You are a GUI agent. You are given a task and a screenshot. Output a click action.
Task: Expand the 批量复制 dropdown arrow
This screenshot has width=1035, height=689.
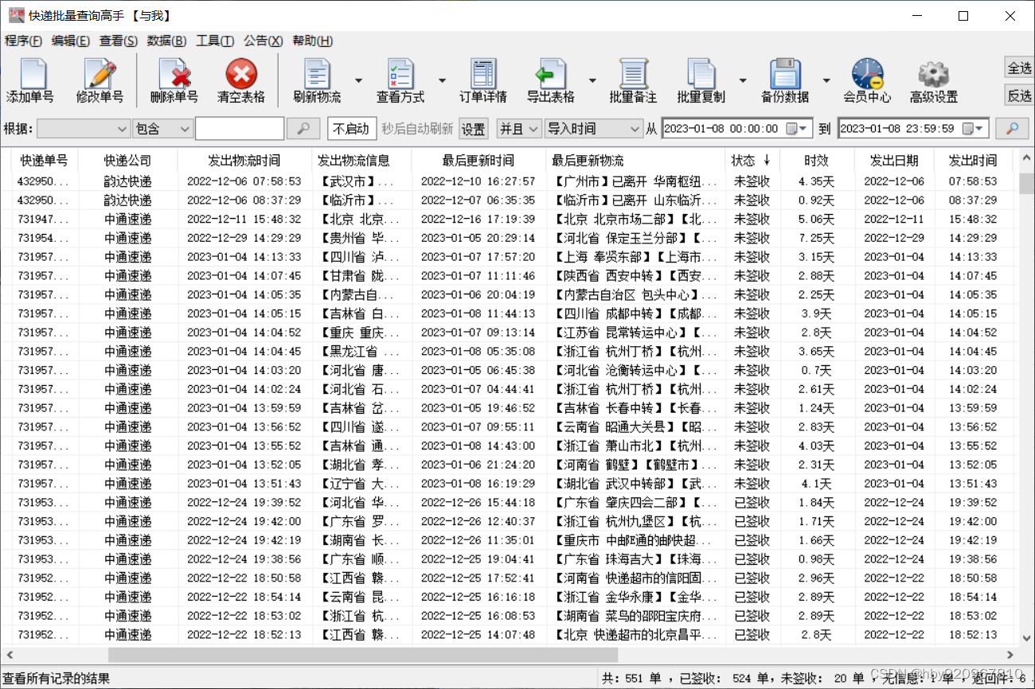743,80
